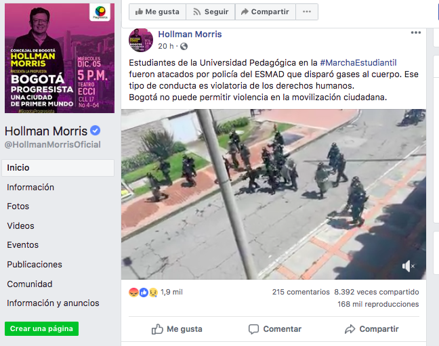Open the #MarchaEstudiantil hashtag link
This screenshot has width=439, height=346.
pyautogui.click(x=358, y=63)
